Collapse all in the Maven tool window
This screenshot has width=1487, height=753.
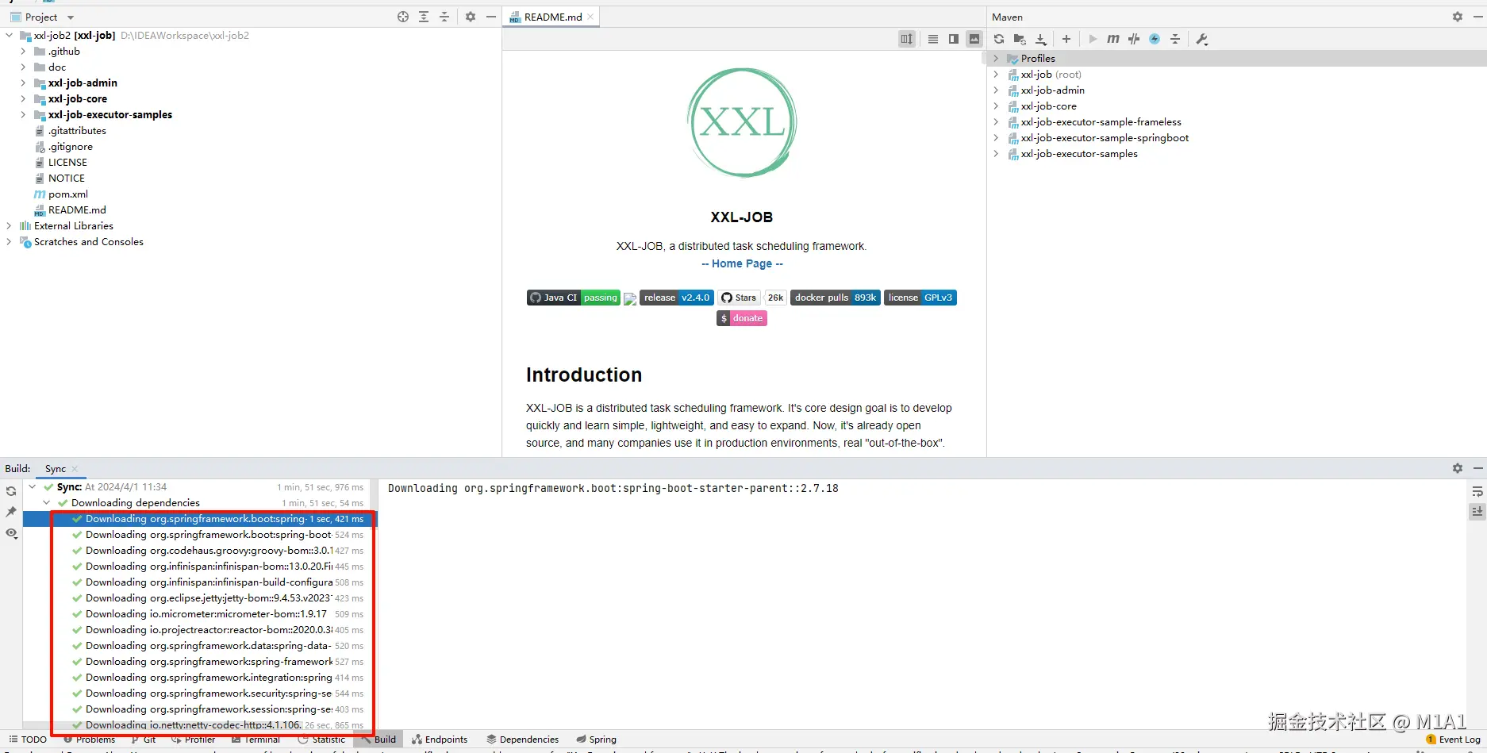coord(1175,39)
